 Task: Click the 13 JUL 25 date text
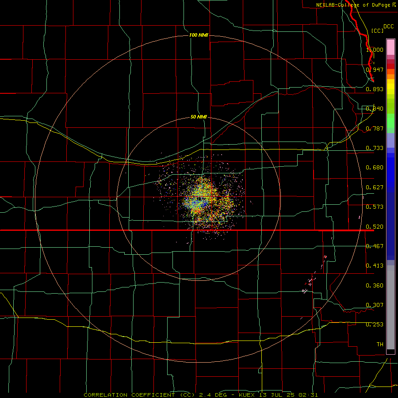click(277, 395)
